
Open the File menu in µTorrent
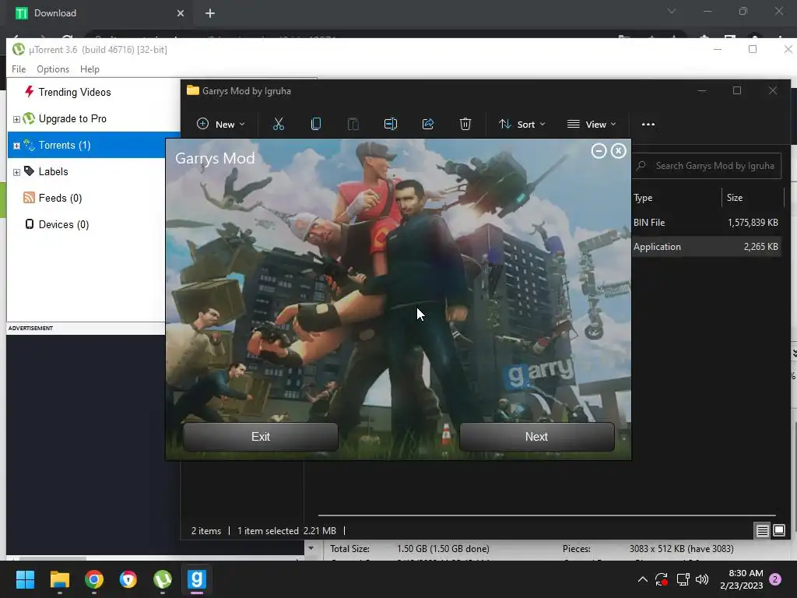19,69
